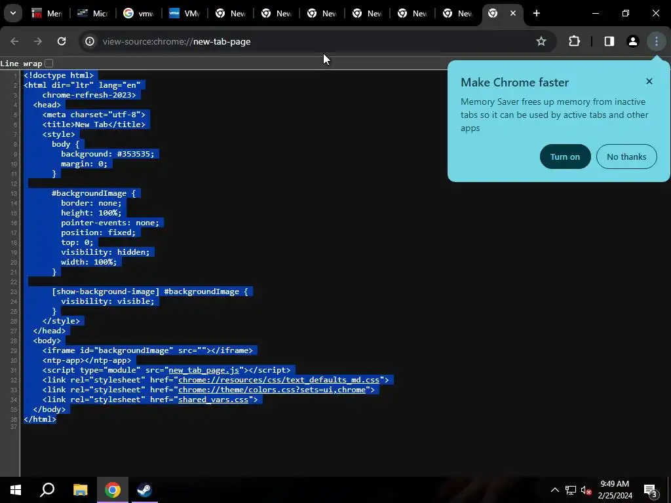Open the notification center icon

[x=651, y=491]
